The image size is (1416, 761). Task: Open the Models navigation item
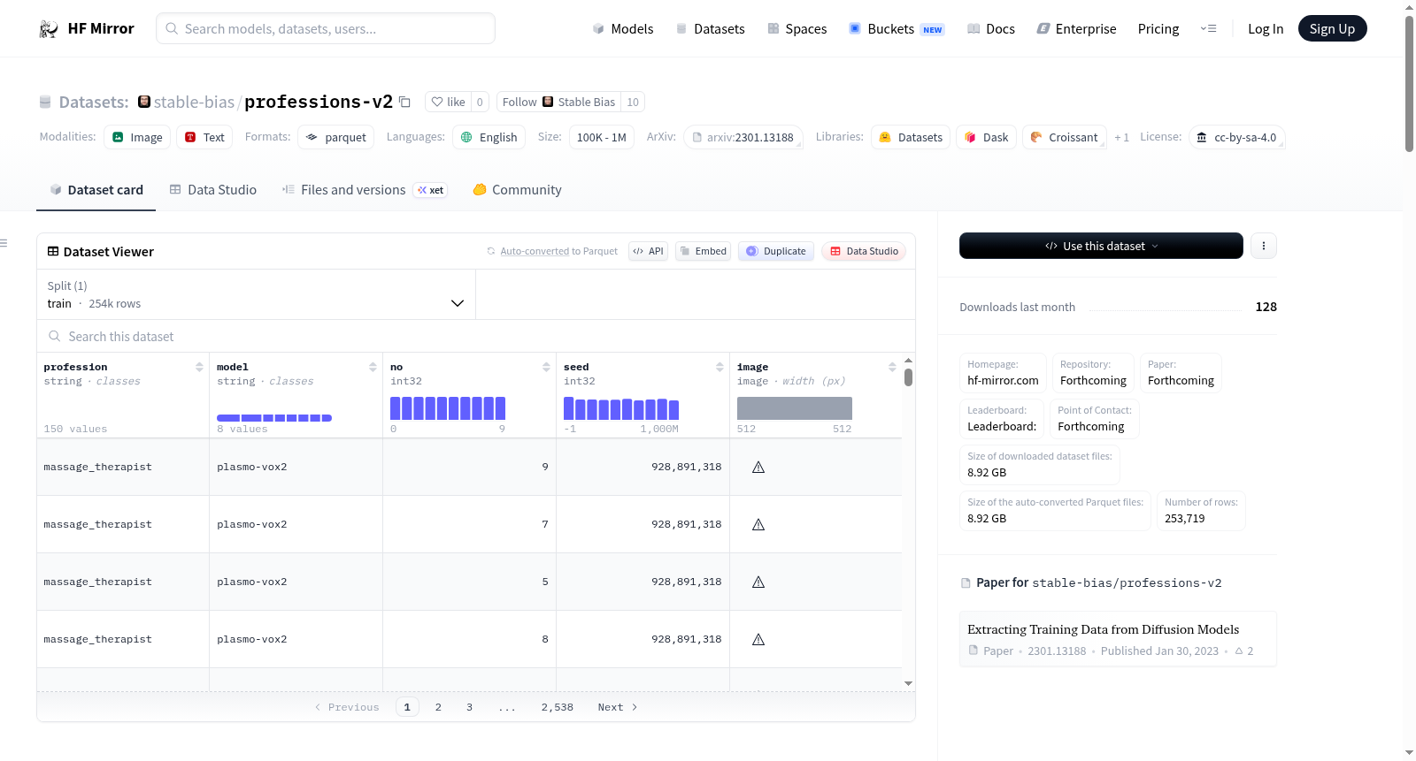point(623,29)
